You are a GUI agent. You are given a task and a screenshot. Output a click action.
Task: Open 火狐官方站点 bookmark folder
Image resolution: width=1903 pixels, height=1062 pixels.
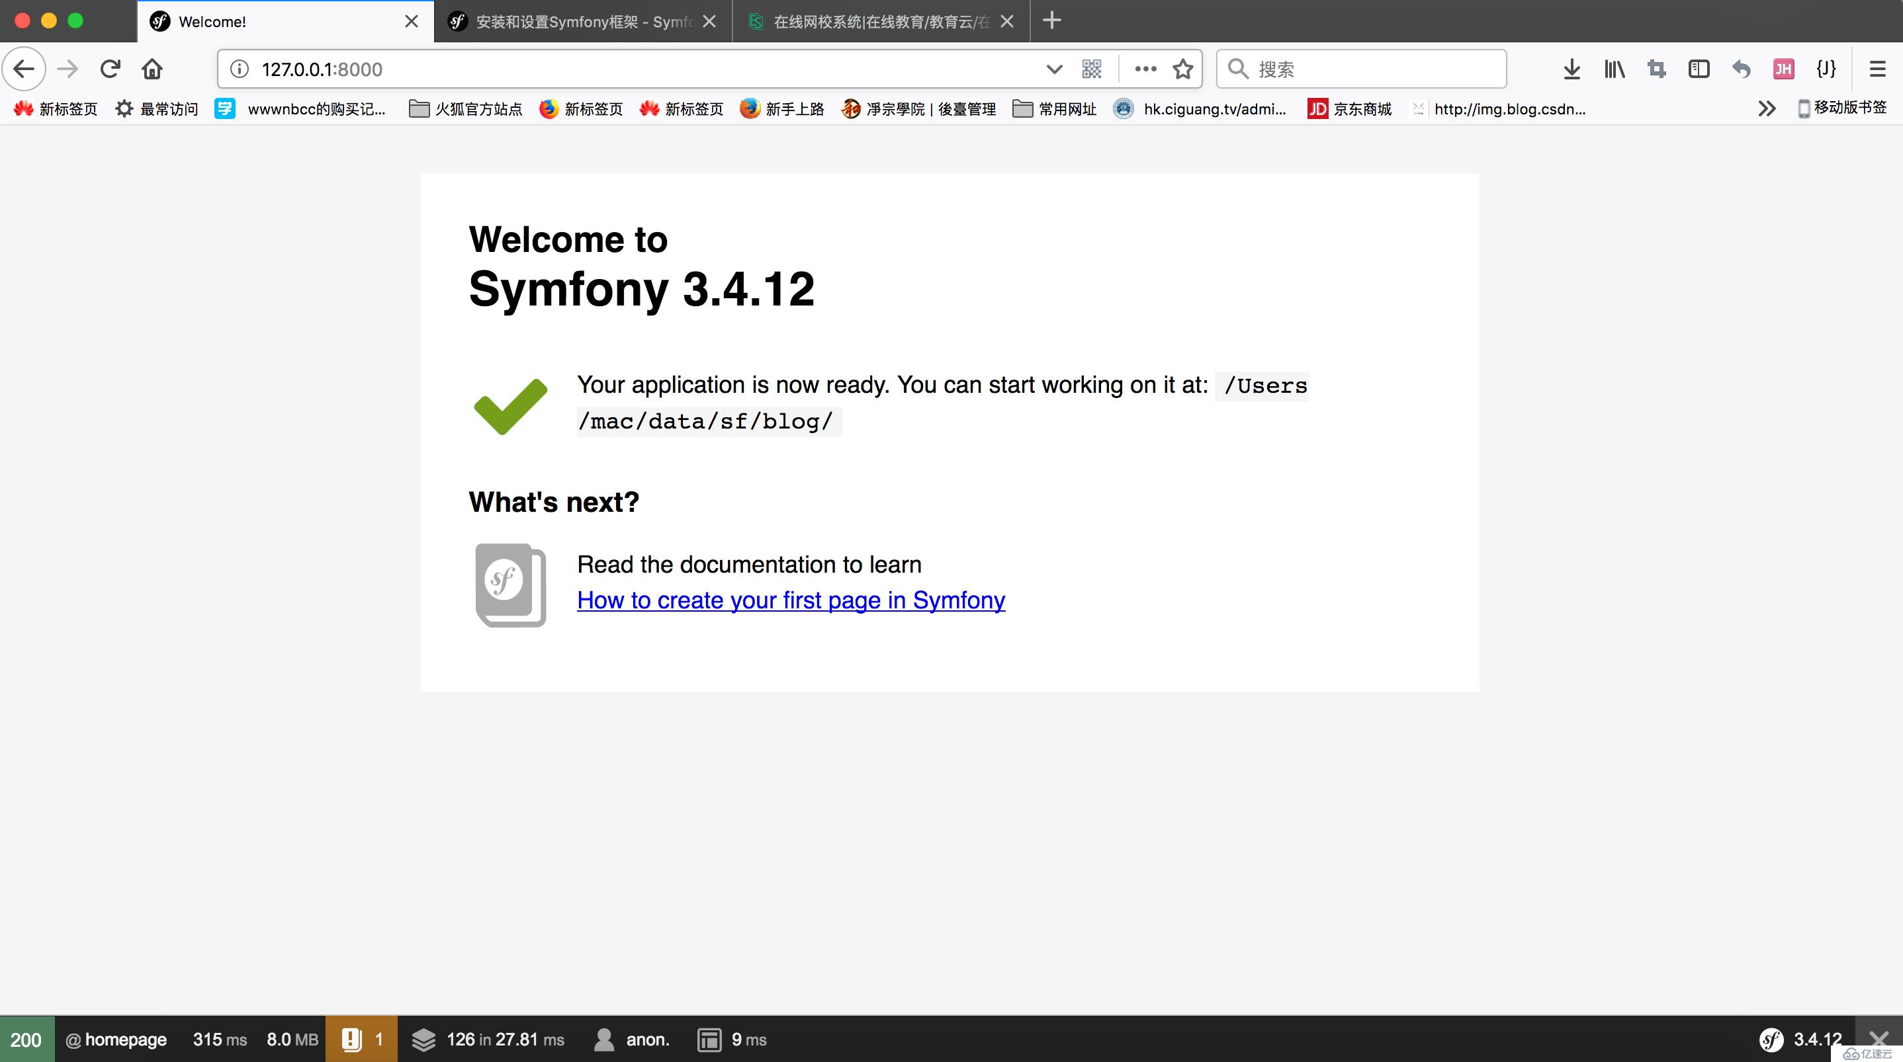click(465, 108)
